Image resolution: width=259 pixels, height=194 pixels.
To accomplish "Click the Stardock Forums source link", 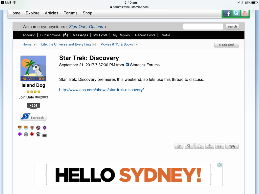I will coord(145,65).
